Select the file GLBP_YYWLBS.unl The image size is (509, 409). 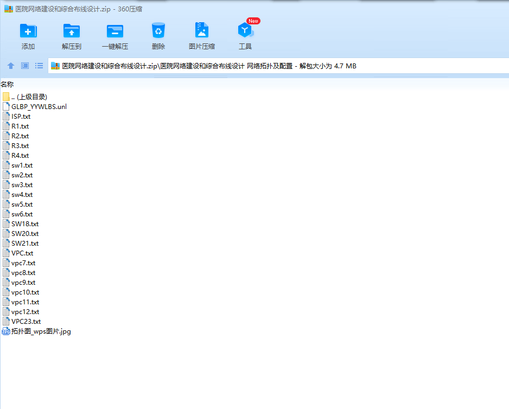click(x=34, y=106)
